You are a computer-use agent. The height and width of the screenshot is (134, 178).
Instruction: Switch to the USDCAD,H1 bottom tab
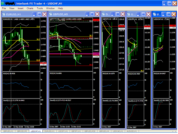118,131
